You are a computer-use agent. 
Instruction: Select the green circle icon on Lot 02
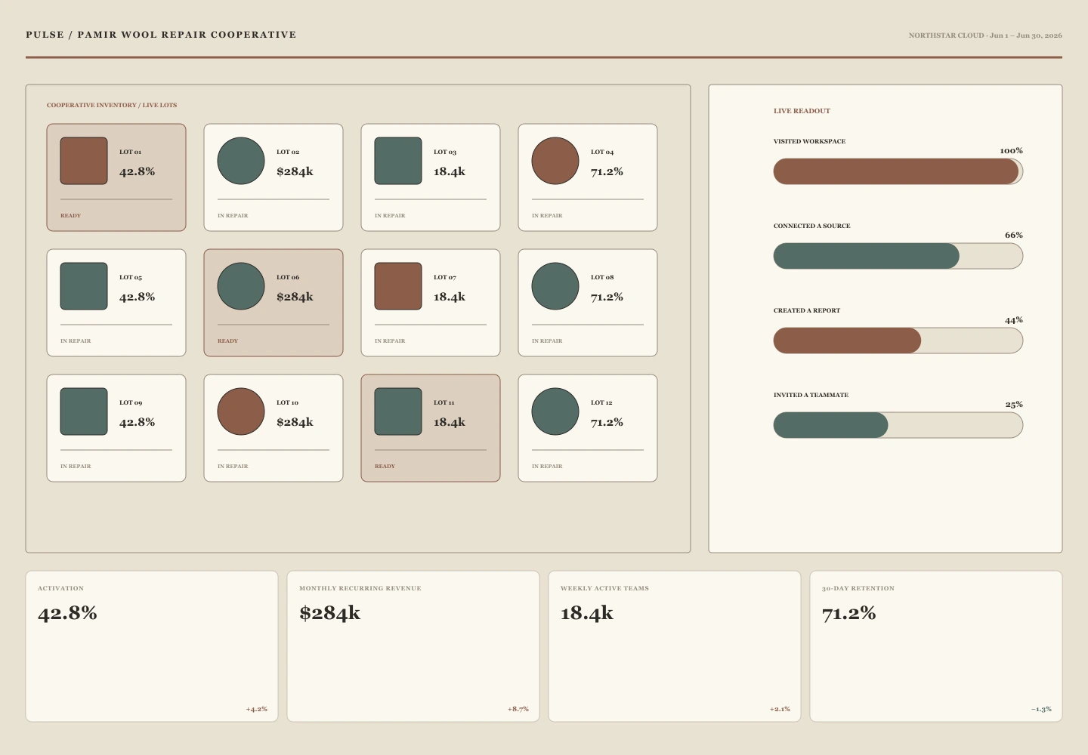coord(241,161)
